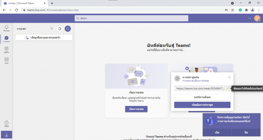The image size is (263, 140).
Task: Click the meeting camera icon in popup header
Action: (x=177, y=78)
